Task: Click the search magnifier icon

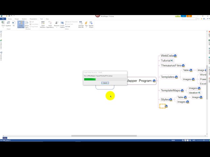Action: pyautogui.click(x=198, y=19)
